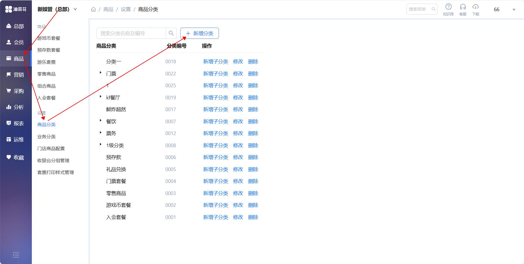The image size is (524, 264).
Task: Expand the kf餐厅 category row
Action: pyautogui.click(x=101, y=97)
